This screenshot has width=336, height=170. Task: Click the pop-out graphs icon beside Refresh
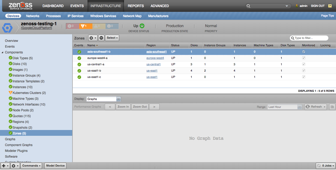pyautogui.click(x=332, y=107)
